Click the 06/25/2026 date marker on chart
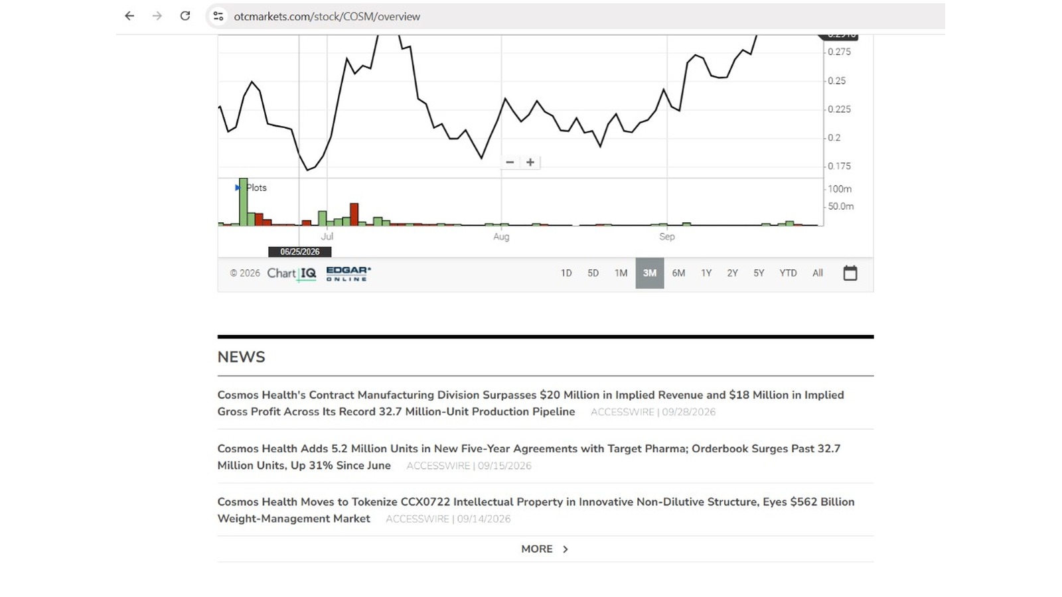 [300, 252]
